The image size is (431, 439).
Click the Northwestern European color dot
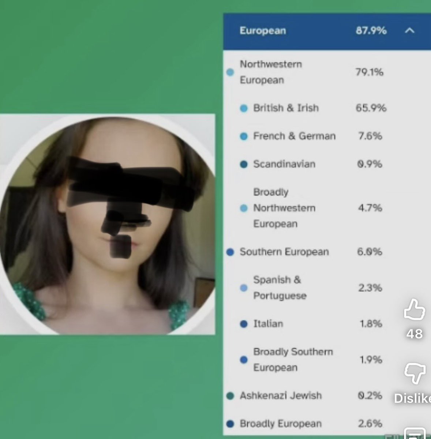tap(230, 72)
